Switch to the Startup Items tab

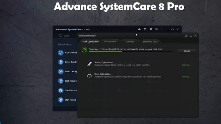click(x=110, y=41)
